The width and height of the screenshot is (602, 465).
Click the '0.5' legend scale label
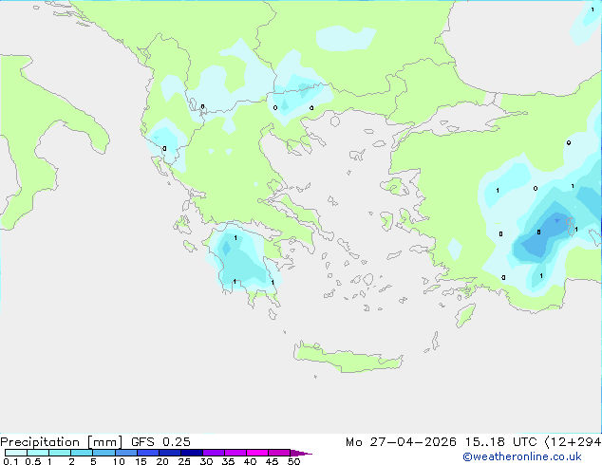click(x=33, y=461)
